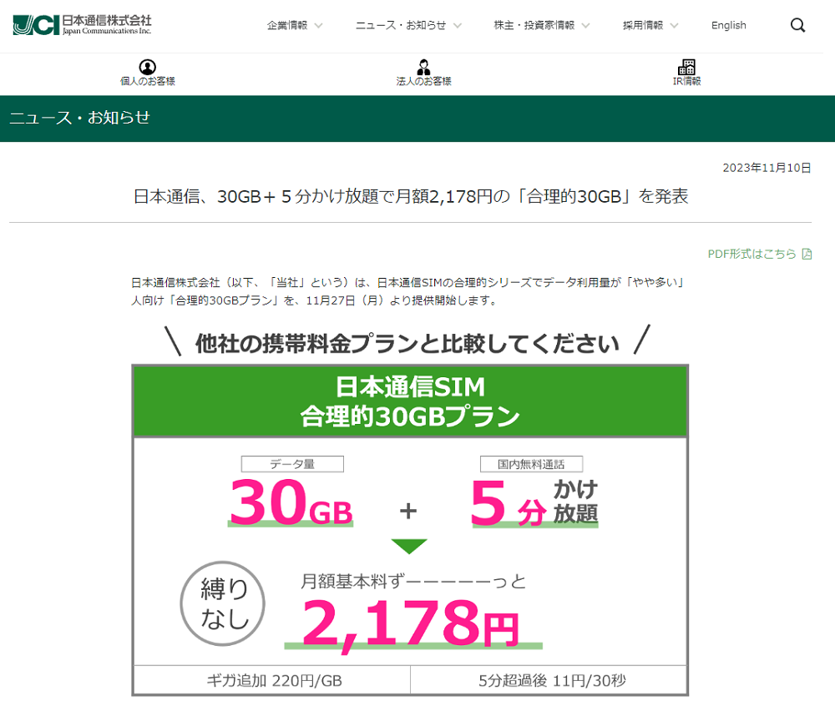This screenshot has height=701, width=835.
Task: Click the ギガ追加 220円/GB cell
Action: (x=272, y=680)
